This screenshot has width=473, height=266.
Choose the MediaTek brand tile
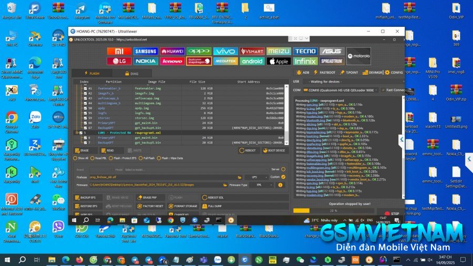(225, 61)
